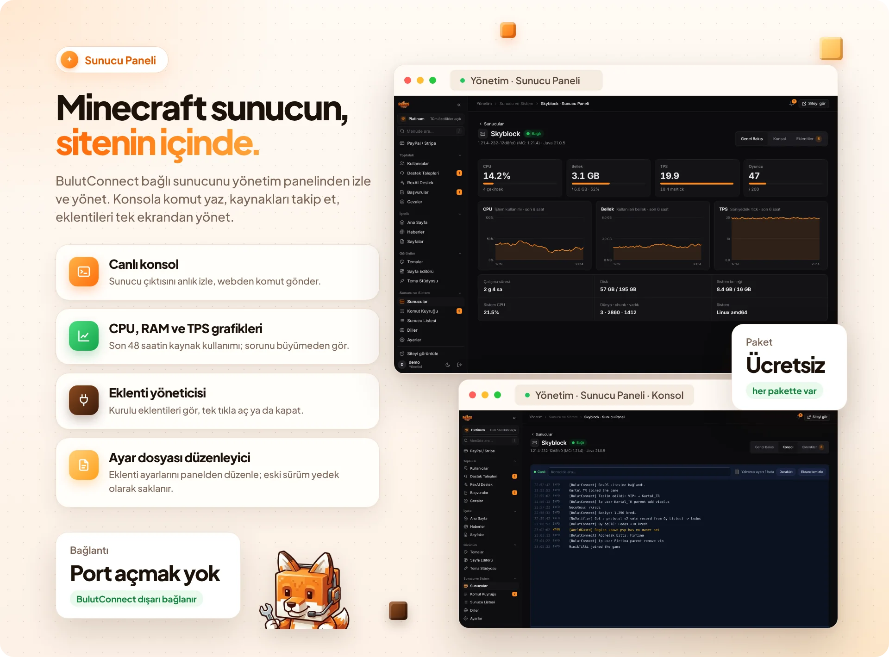
Task: Focus the Konsolda ara search field
Action: 639,472
